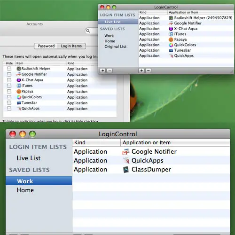Click QuickApps icon in upper LoginControl window
Screen dimensions: 235x235
[171, 56]
